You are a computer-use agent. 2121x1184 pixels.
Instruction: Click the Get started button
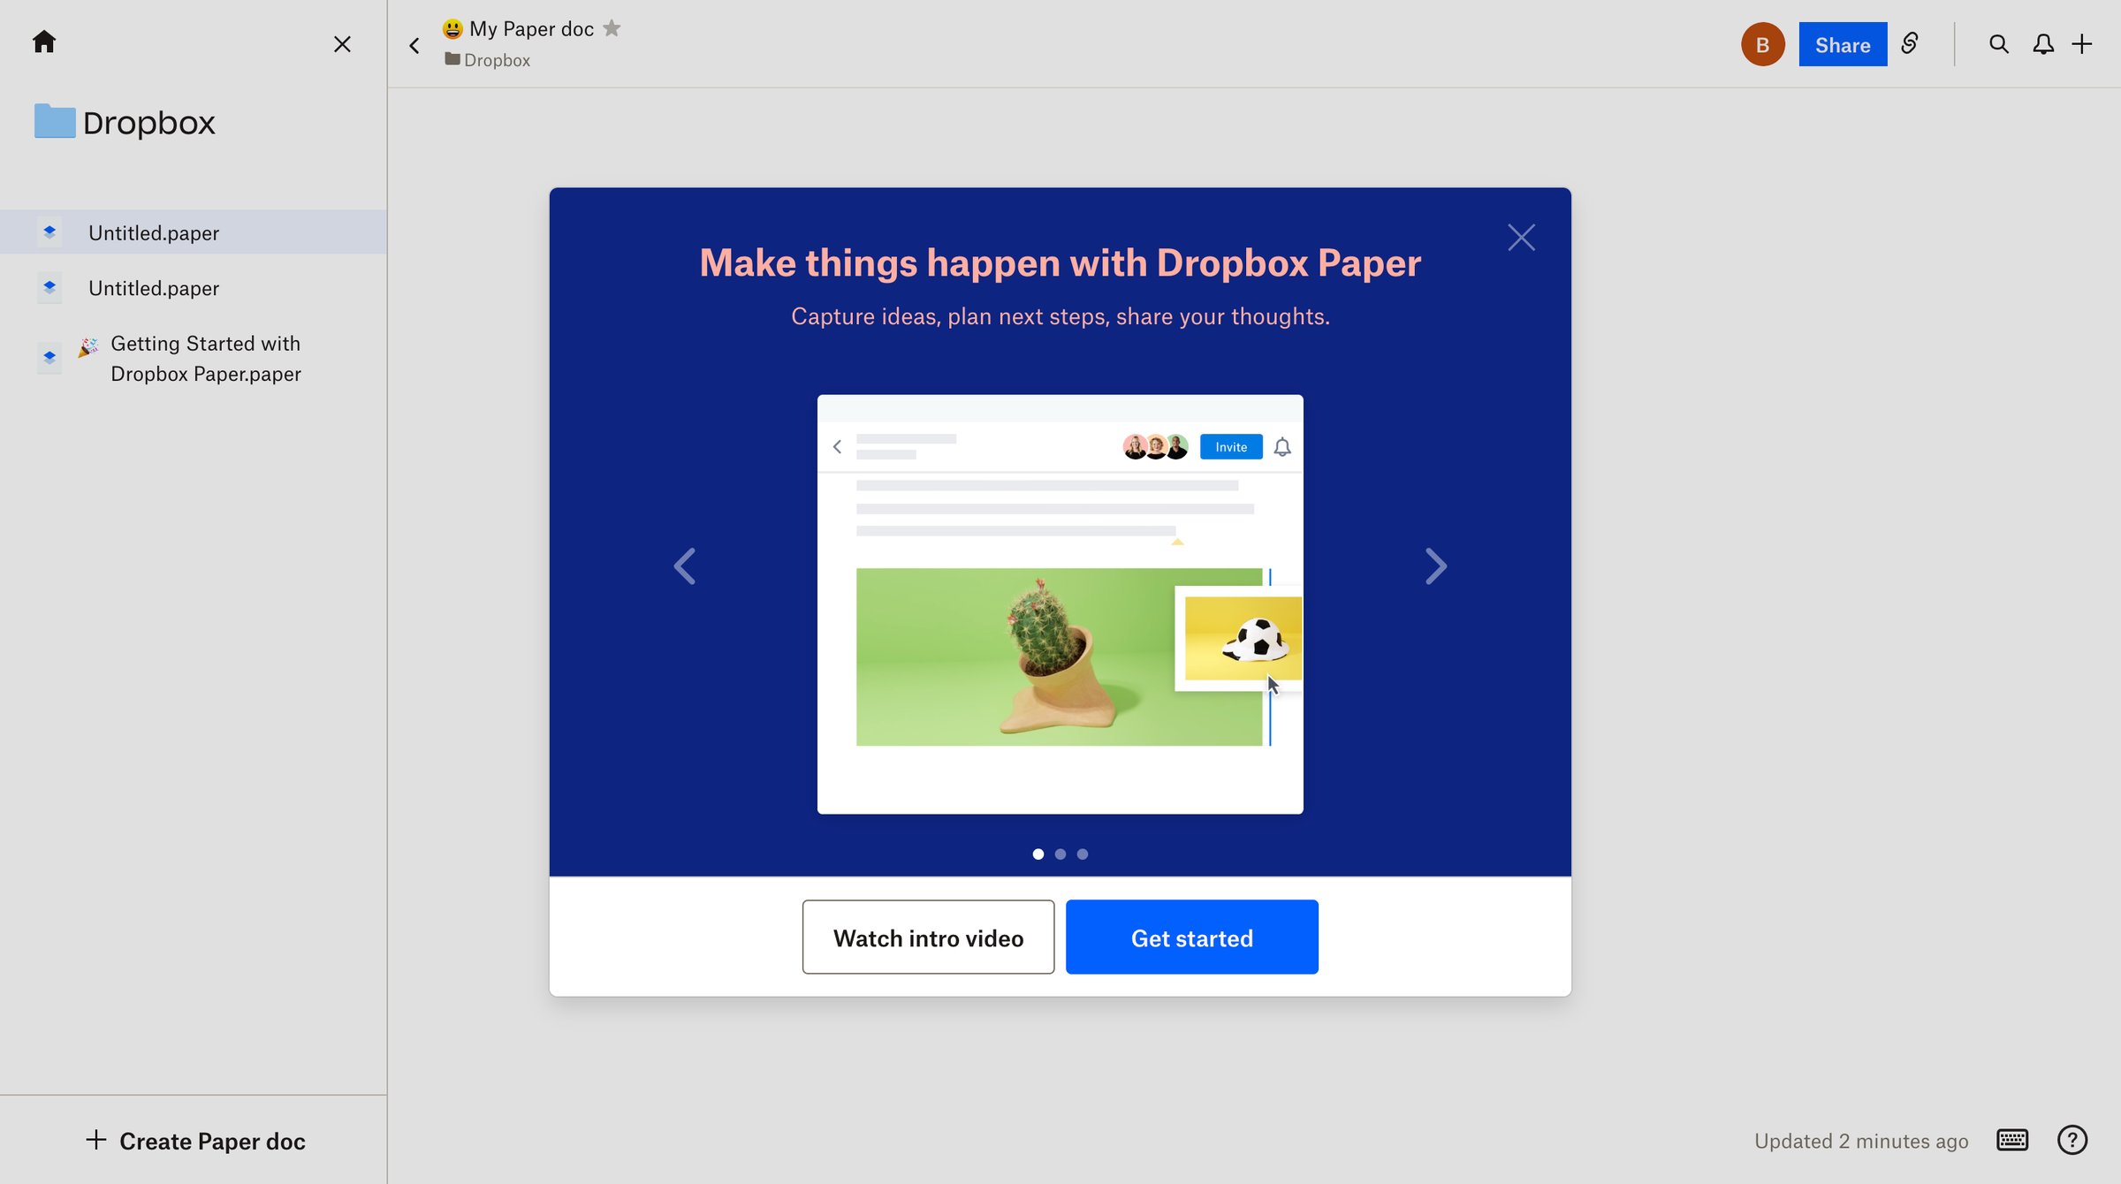pos(1192,937)
